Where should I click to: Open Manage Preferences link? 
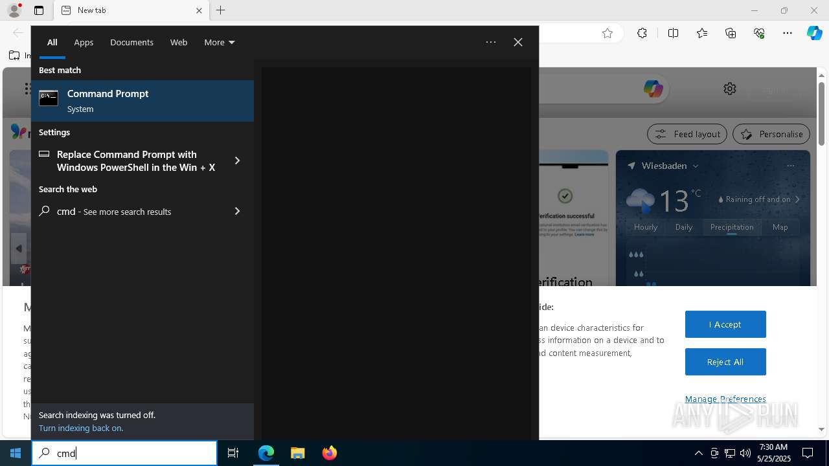click(725, 399)
